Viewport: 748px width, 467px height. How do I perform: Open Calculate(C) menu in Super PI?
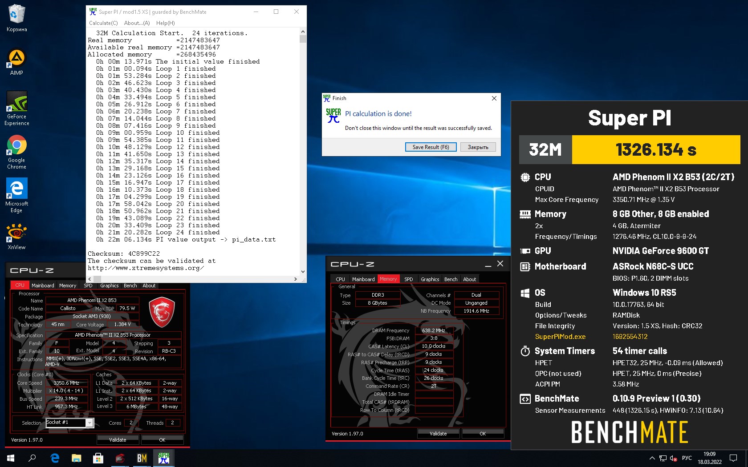(x=103, y=23)
